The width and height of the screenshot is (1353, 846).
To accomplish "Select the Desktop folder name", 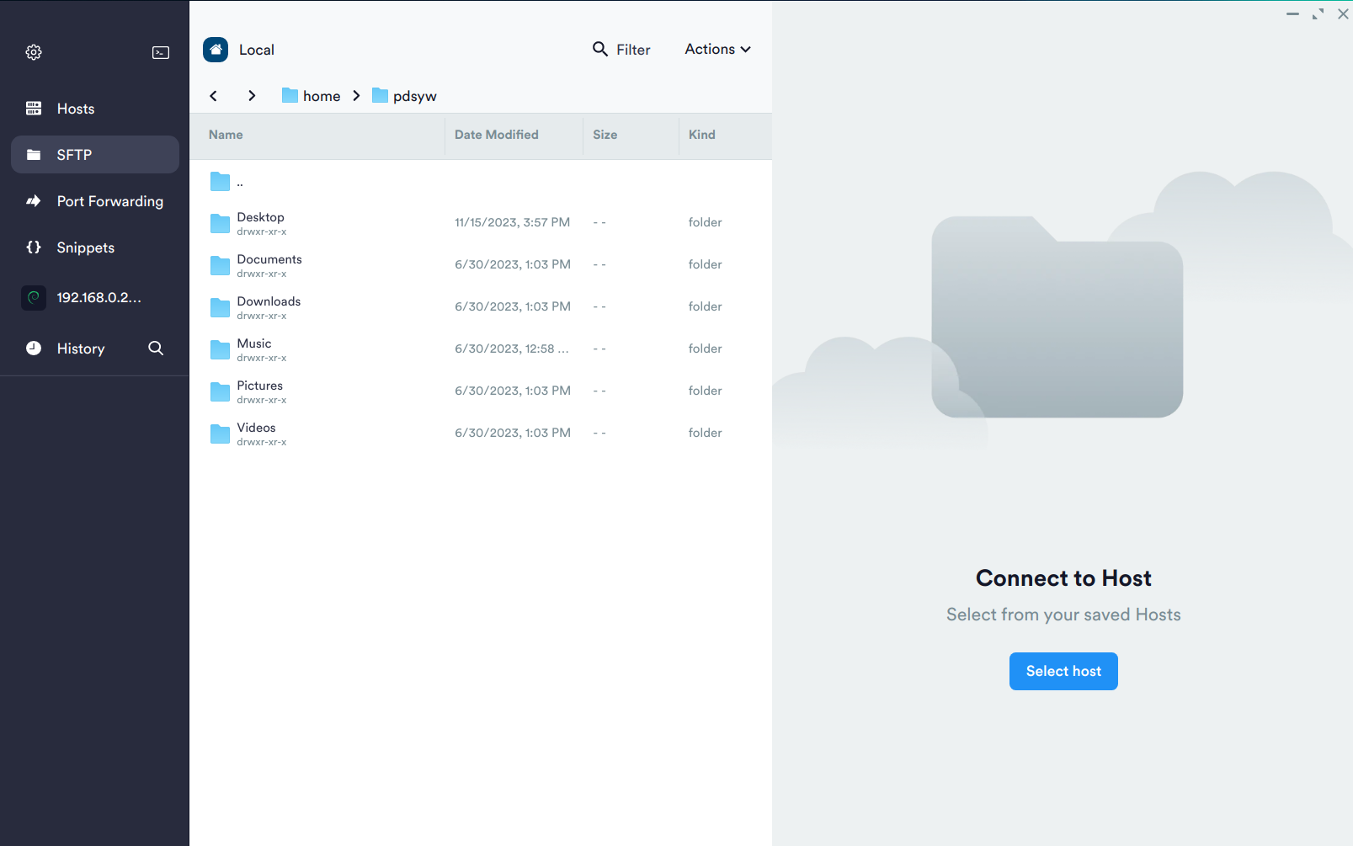I will [260, 217].
